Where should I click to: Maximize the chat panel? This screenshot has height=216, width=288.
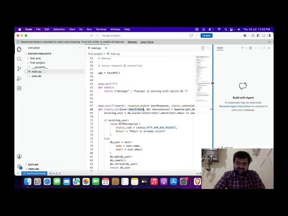coord(264,48)
